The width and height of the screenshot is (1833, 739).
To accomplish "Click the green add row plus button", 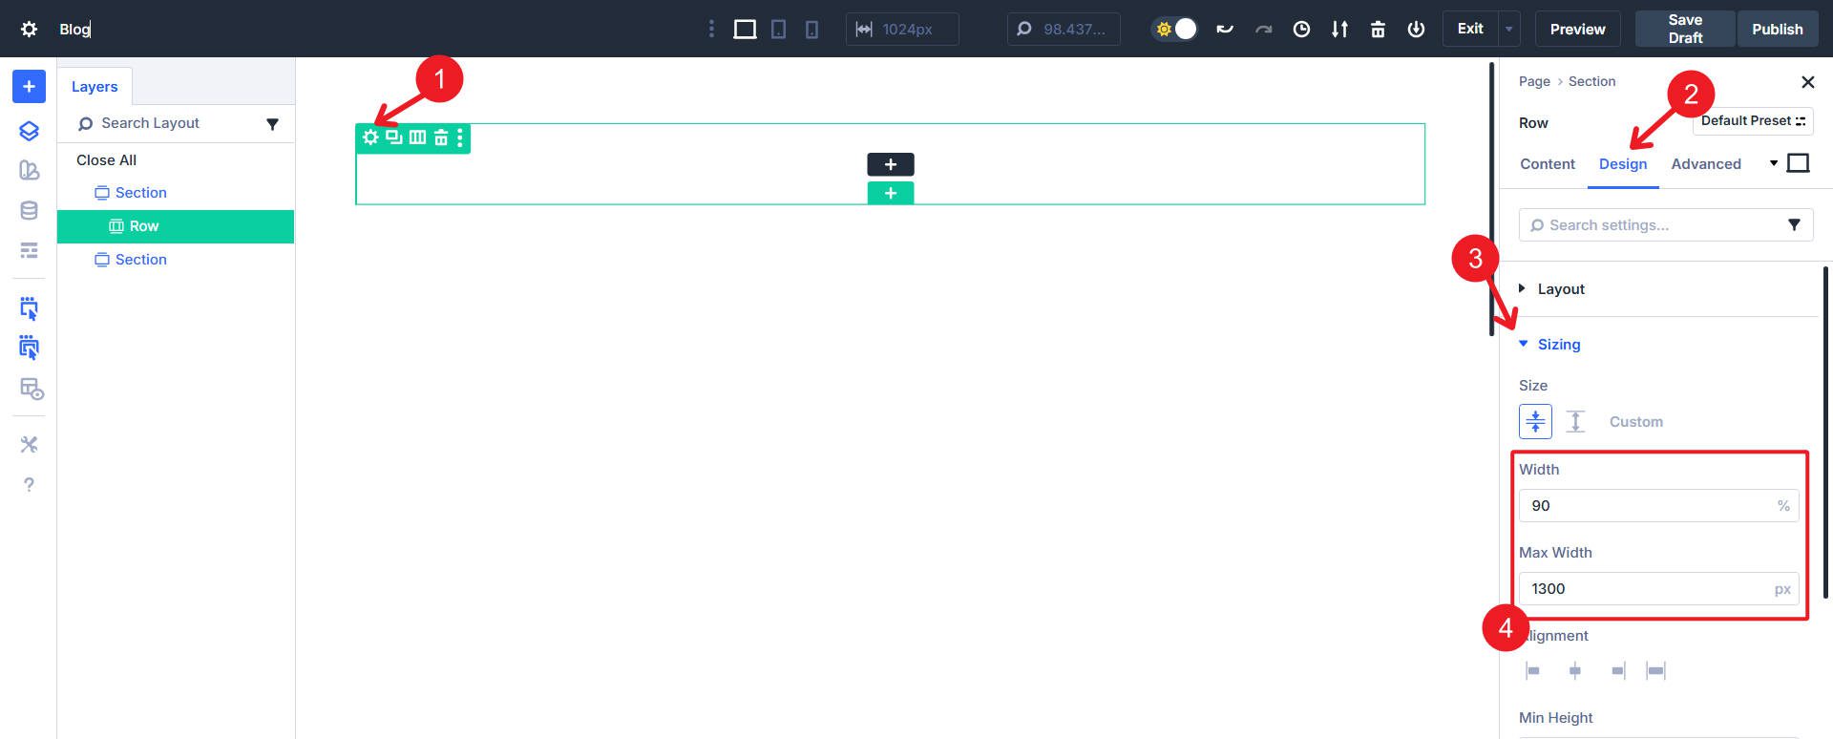I will click(890, 193).
